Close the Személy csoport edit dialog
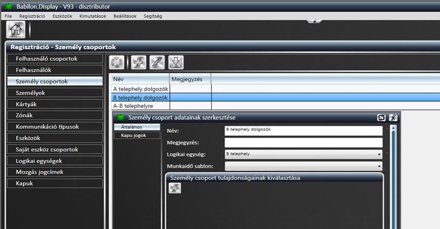This screenshot has height=229, width=440. pos(393,118)
